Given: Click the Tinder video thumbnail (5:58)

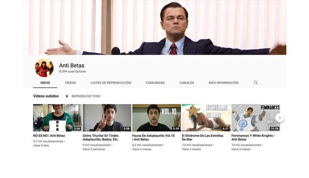Looking at the screenshot, I should (107, 118).
